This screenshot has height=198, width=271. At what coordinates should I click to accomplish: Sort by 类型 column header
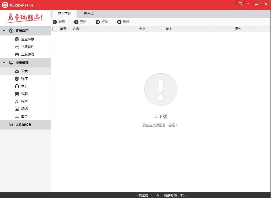63,29
